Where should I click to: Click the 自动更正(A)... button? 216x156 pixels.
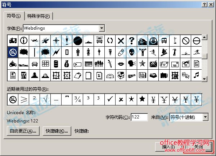point(23,131)
